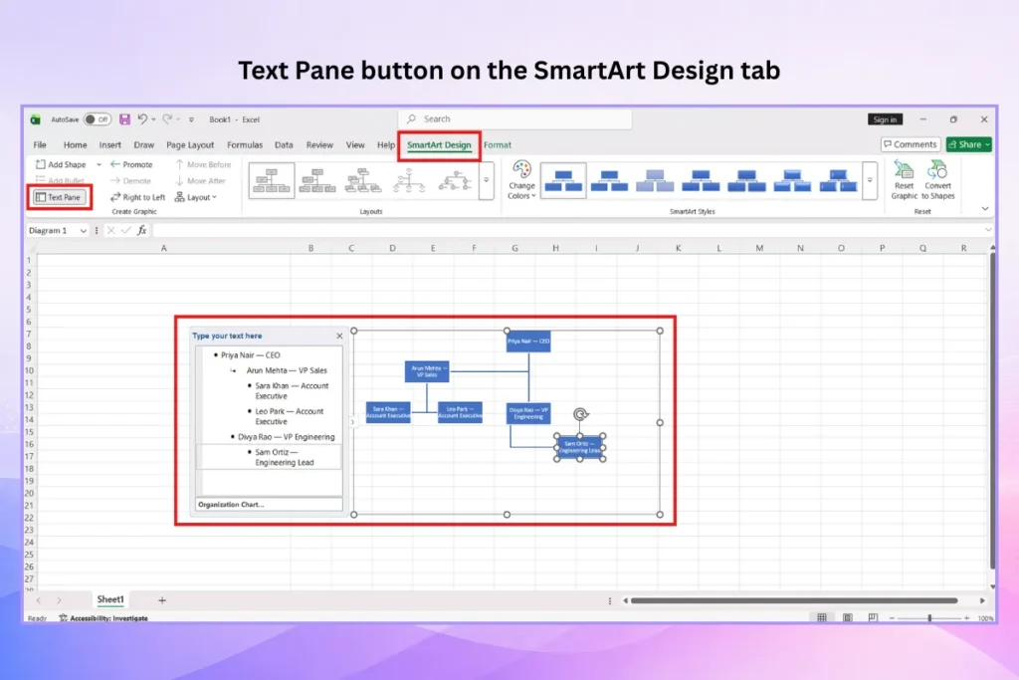Open the Comments button
This screenshot has width=1019, height=680.
click(910, 144)
